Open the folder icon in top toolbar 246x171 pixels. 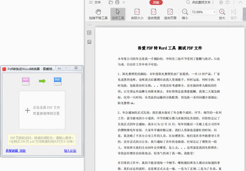click(111, 2)
